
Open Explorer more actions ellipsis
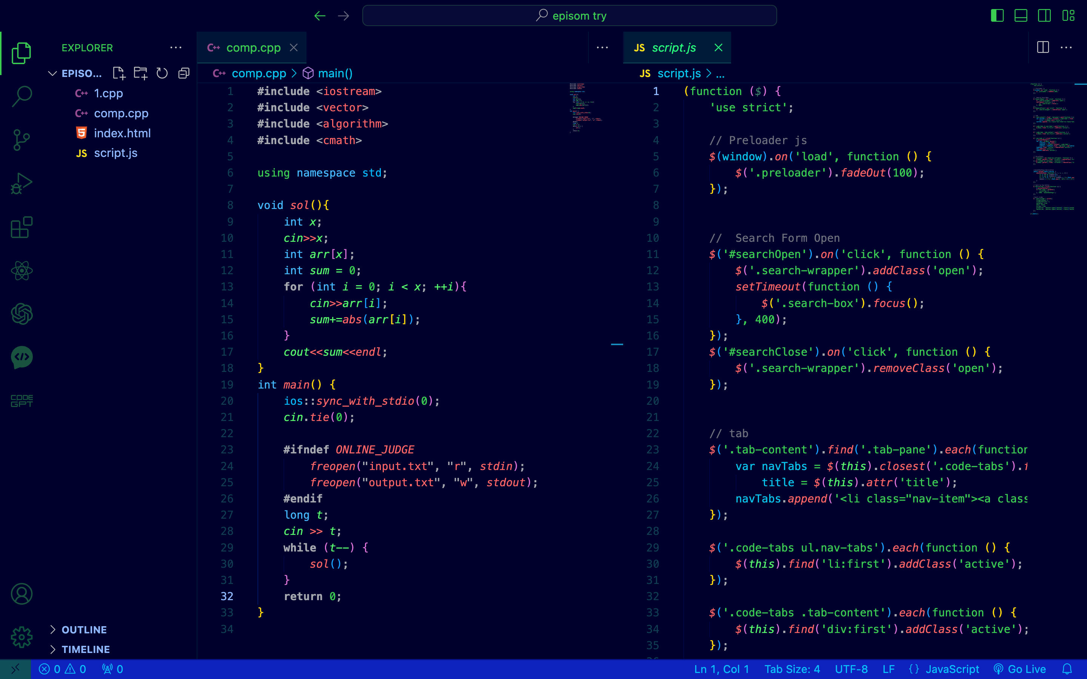(x=176, y=48)
